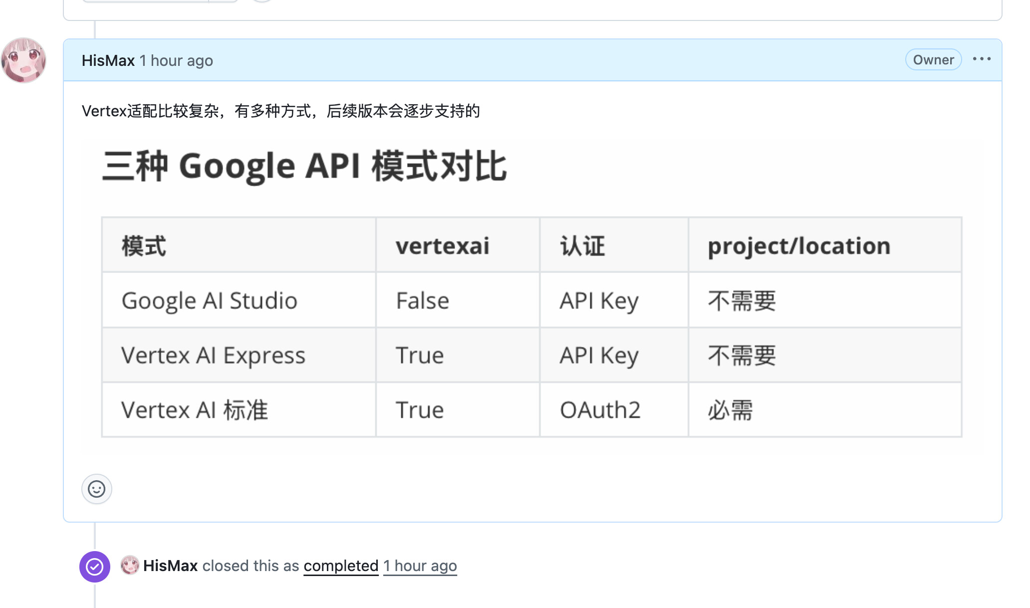Click the '认证' column header
The image size is (1030, 608).
(x=614, y=245)
